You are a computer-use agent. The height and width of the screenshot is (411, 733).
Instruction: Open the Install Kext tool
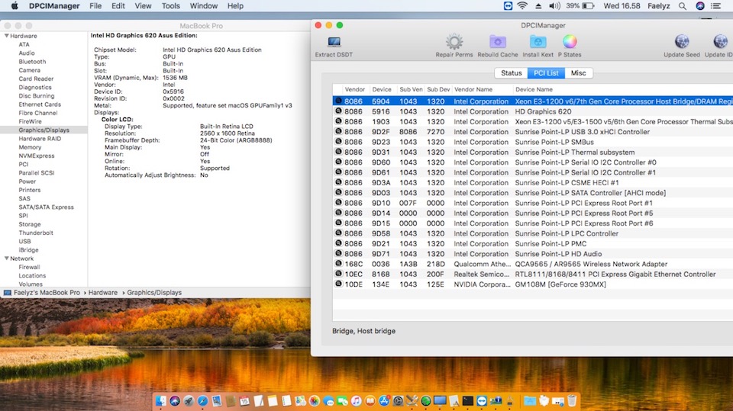tap(538, 47)
